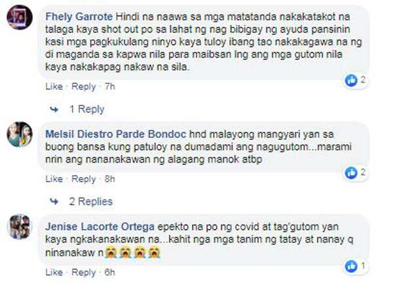Open Melsil Diestro Parde Bondoc's avatar
Viewport: 393px width, 288px height.
coord(20,134)
